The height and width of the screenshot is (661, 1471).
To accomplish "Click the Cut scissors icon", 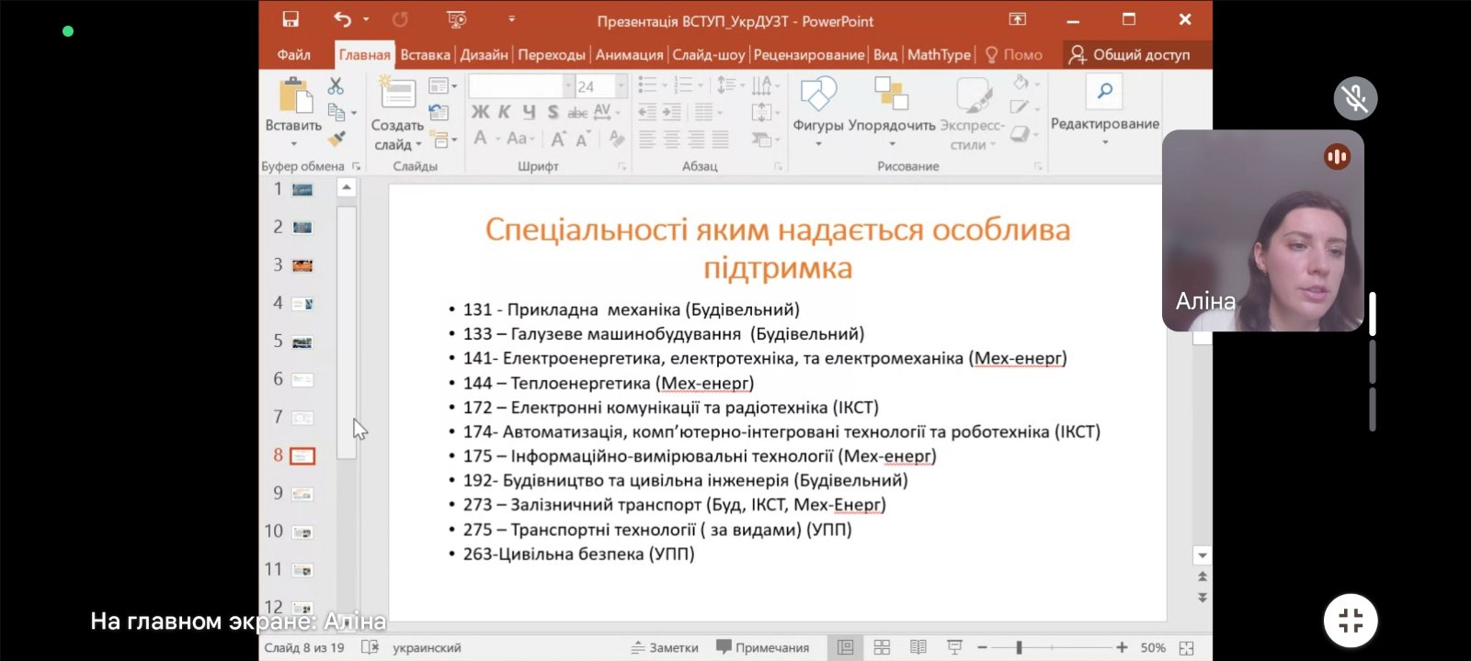I will click(336, 86).
